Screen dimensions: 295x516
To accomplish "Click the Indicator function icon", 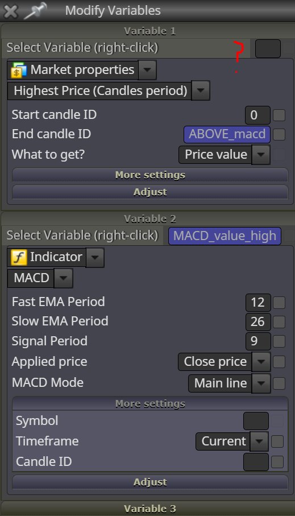I will [19, 257].
